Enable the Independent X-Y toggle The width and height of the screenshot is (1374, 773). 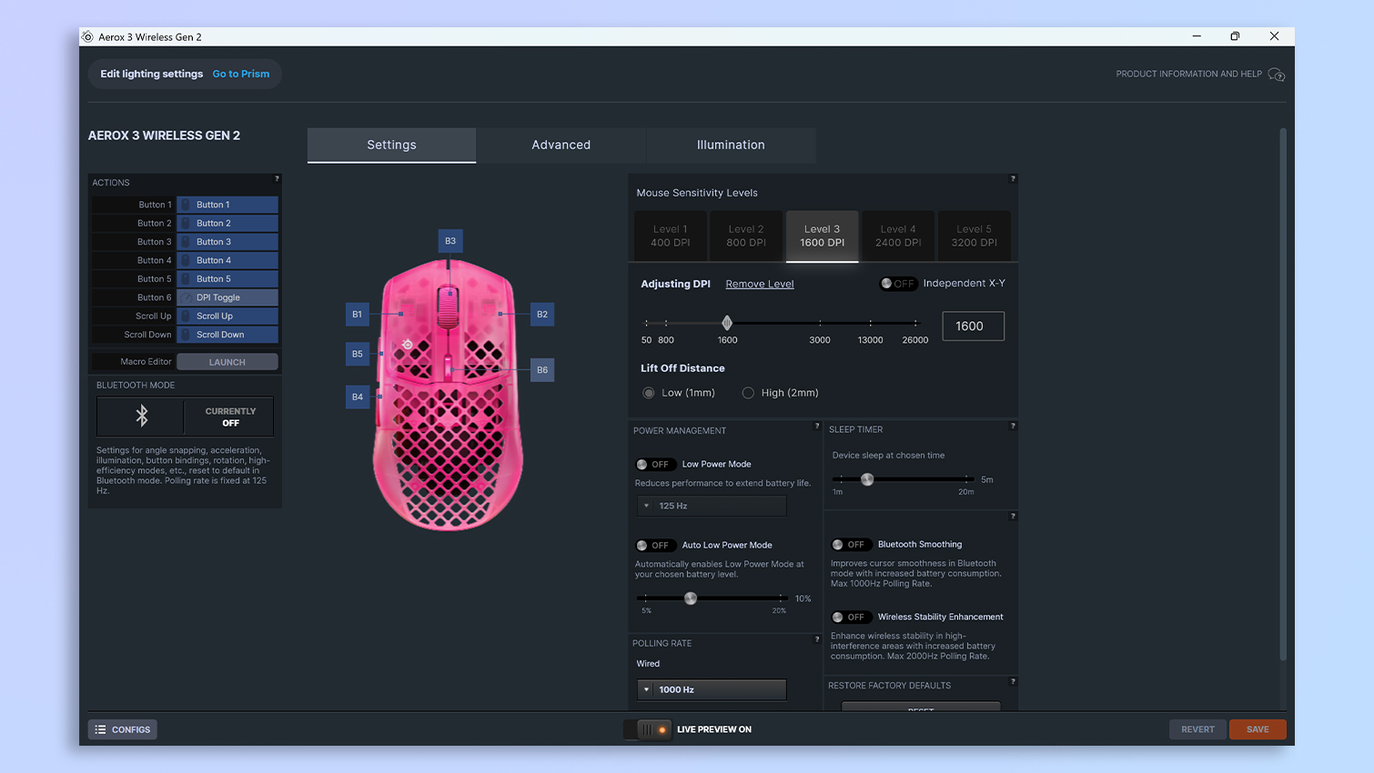(898, 283)
